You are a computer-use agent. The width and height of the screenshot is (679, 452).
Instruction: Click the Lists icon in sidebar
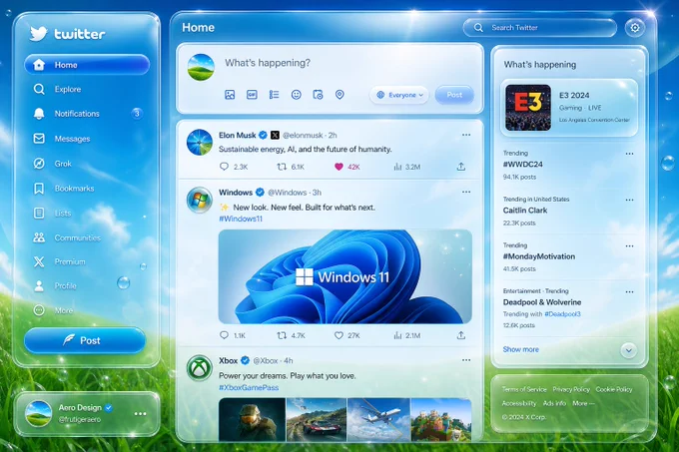pos(39,213)
